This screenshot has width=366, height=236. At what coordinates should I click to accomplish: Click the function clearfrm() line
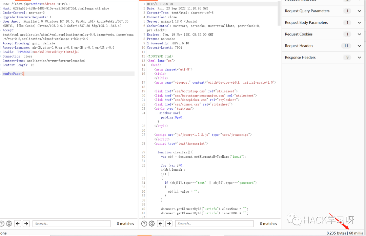tap(175, 152)
